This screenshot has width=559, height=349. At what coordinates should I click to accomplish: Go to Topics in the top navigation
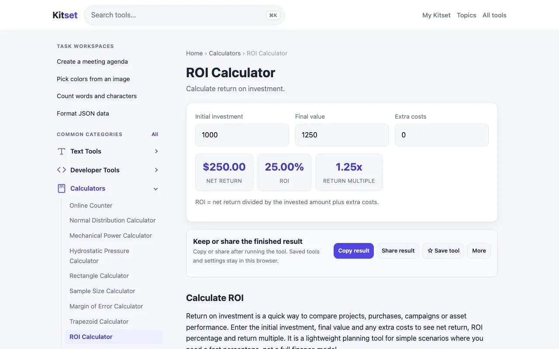click(x=466, y=15)
